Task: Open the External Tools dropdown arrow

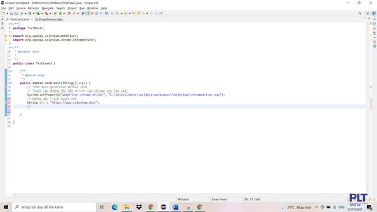Action: pyautogui.click(x=50, y=13)
